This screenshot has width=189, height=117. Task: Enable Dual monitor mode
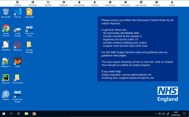(x=141, y=3)
